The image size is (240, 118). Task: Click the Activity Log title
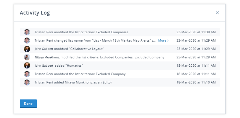coord(35,13)
